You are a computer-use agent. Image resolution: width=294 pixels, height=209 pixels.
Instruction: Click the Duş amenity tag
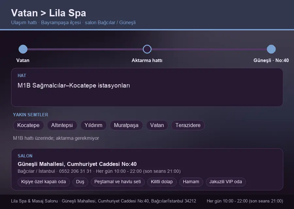click(x=80, y=182)
